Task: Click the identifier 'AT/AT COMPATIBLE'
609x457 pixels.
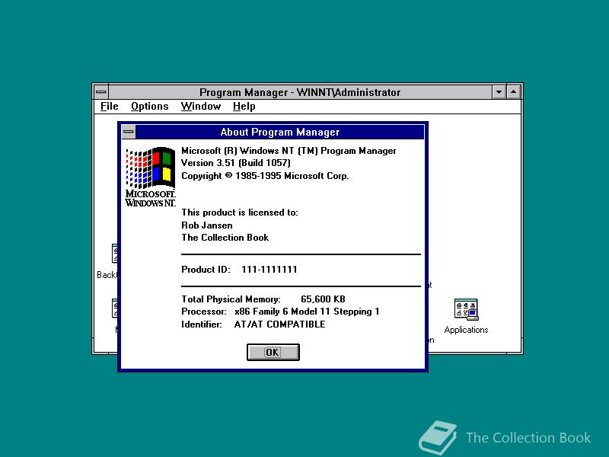Action: coord(279,324)
